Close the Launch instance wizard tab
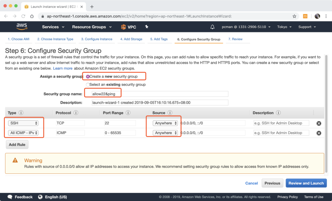The image size is (332, 201). 81,7
